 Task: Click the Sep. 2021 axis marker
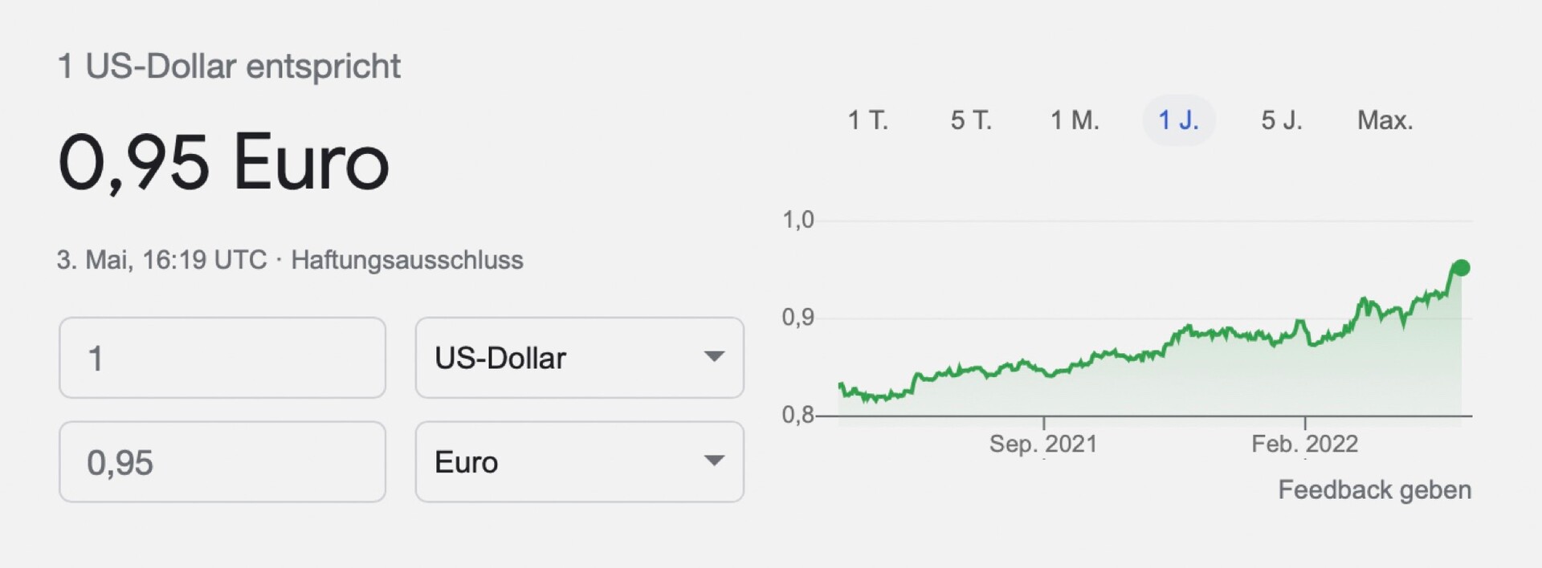1042,444
